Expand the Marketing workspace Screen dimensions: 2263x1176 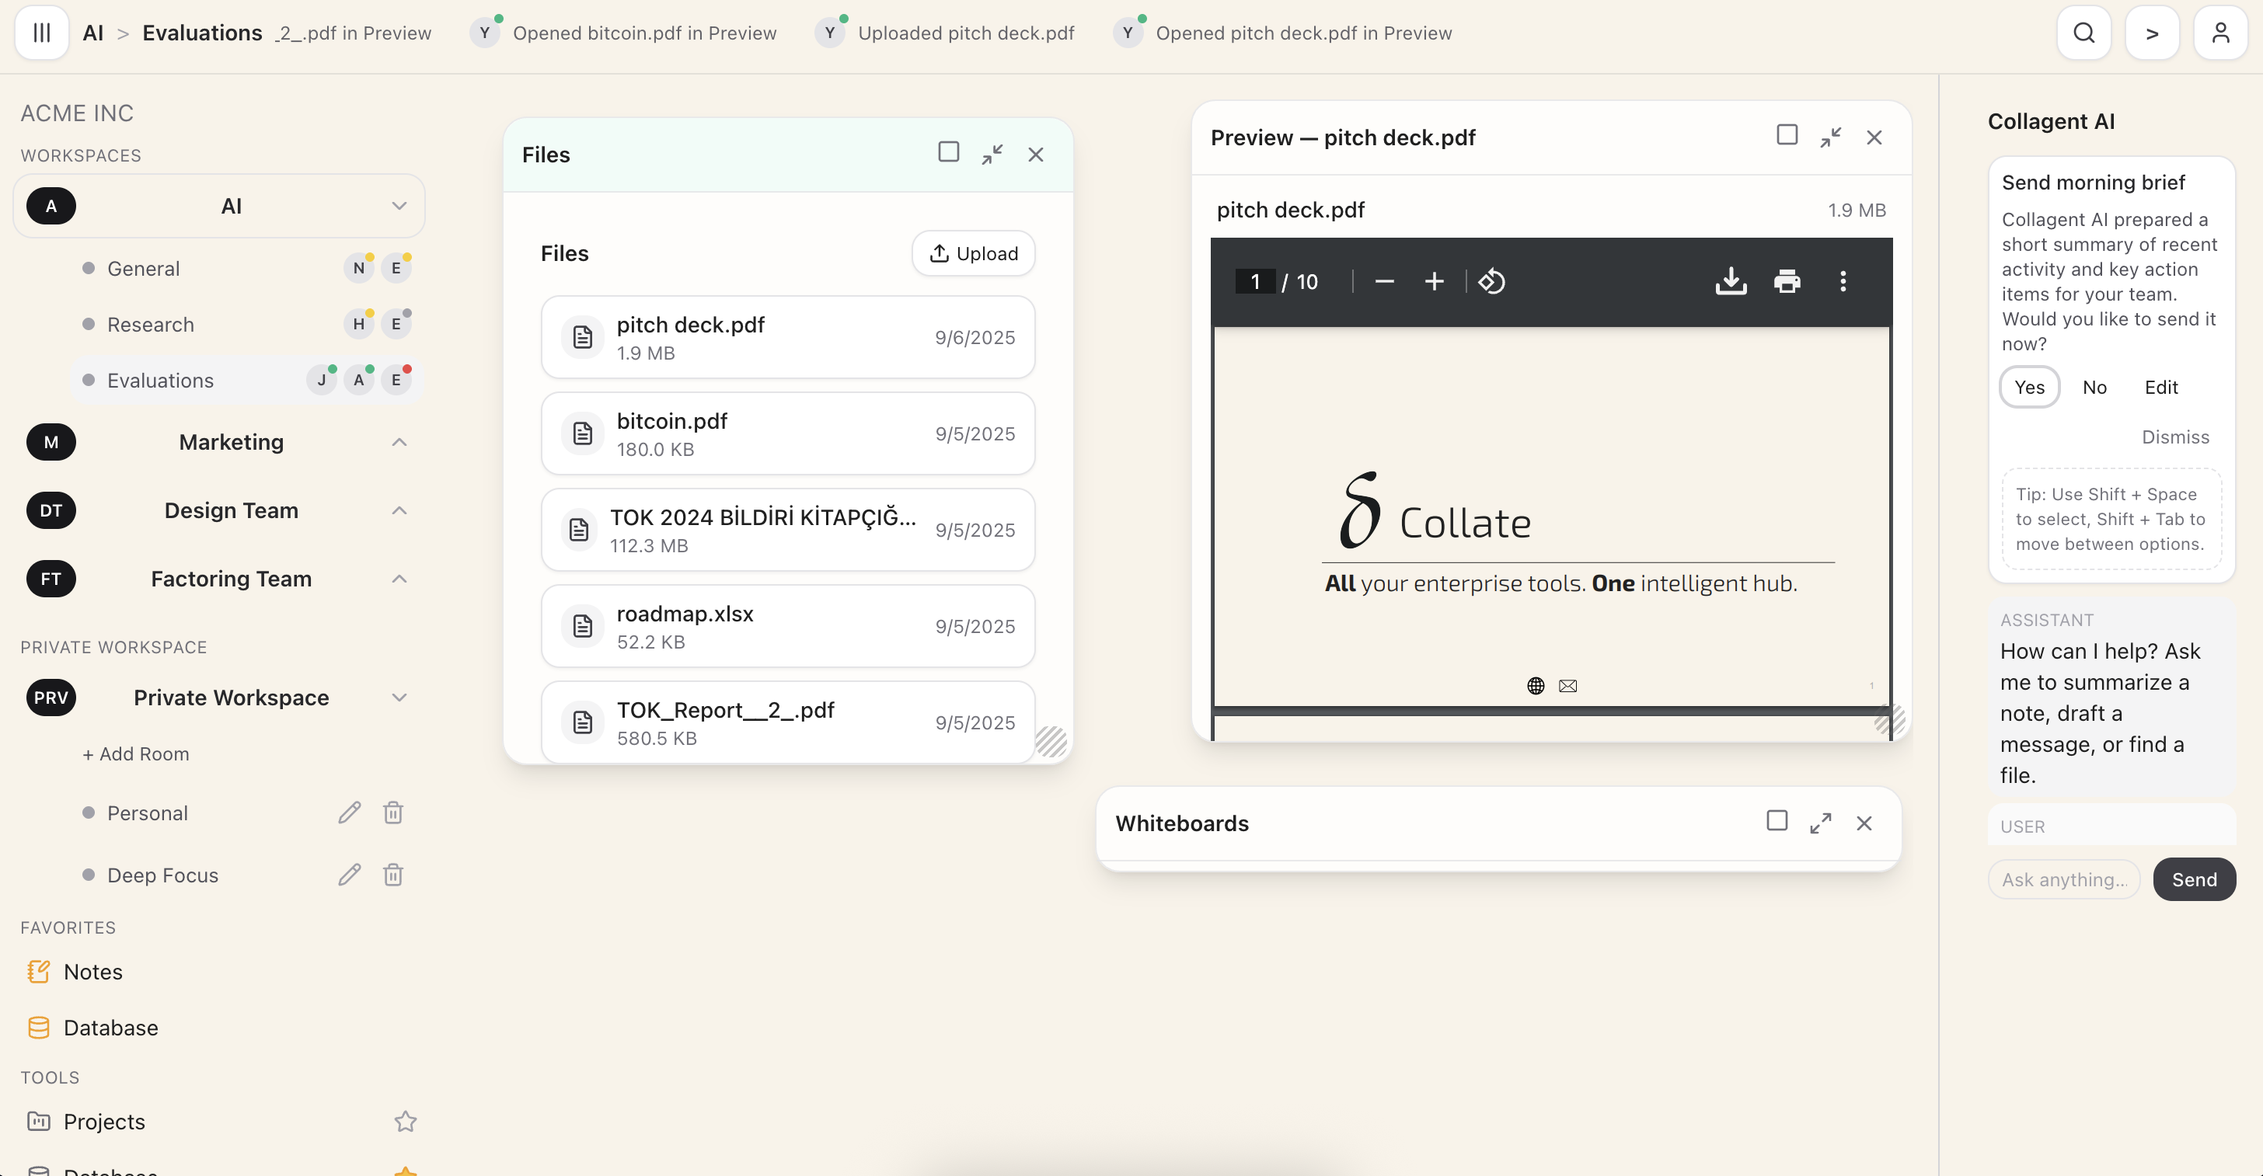[399, 442]
